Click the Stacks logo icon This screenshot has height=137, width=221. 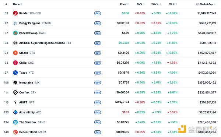click(x=15, y=53)
